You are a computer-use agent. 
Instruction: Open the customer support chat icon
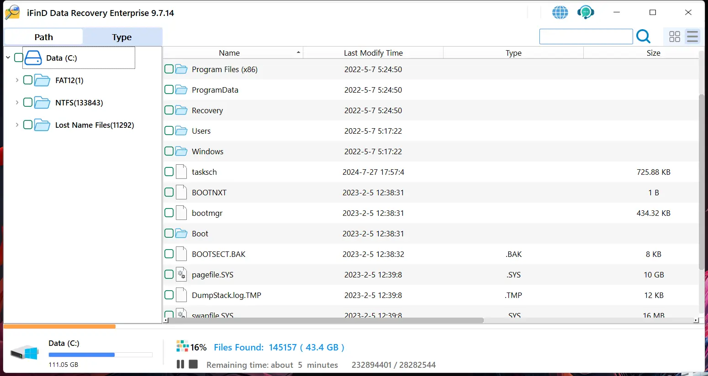pyautogui.click(x=586, y=12)
